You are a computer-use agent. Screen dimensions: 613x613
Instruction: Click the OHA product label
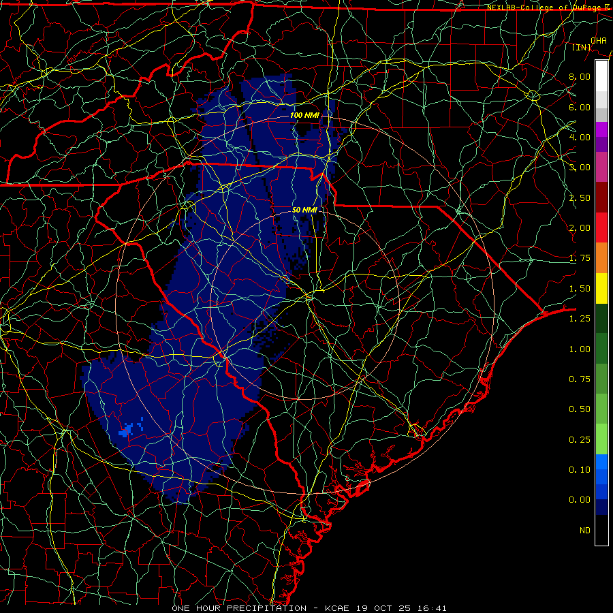(599, 40)
